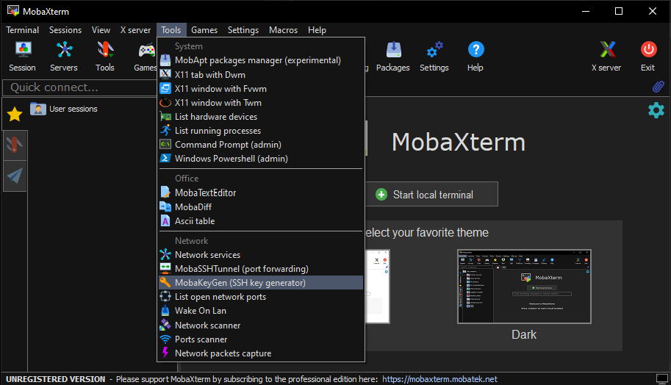Expand the Macros menu
The image size is (671, 385).
tap(283, 30)
